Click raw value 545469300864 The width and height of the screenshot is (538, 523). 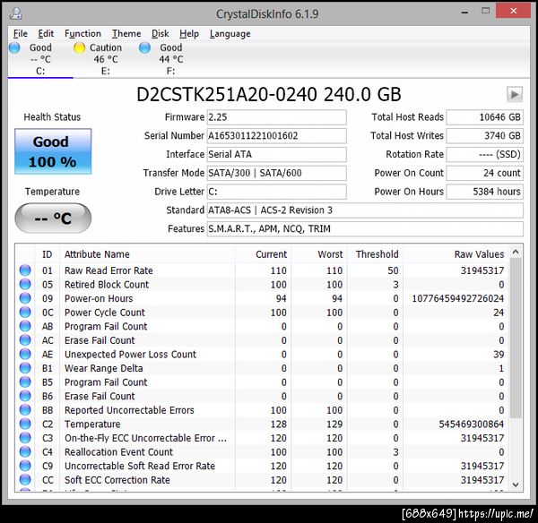pos(471,424)
